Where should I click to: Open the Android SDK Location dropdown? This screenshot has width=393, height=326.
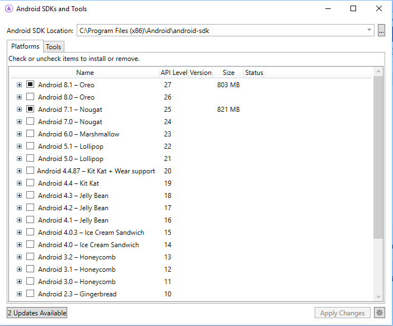pyautogui.click(x=369, y=30)
